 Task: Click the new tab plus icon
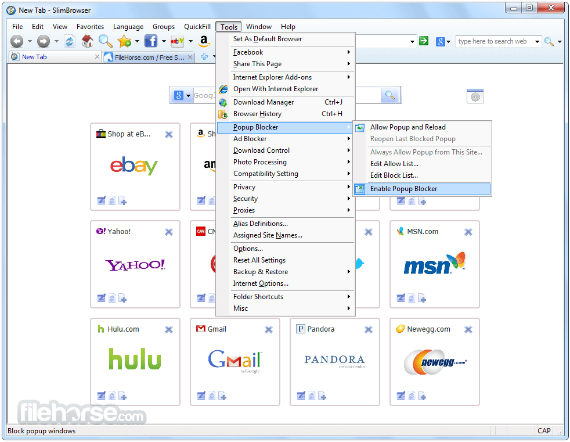click(x=204, y=57)
